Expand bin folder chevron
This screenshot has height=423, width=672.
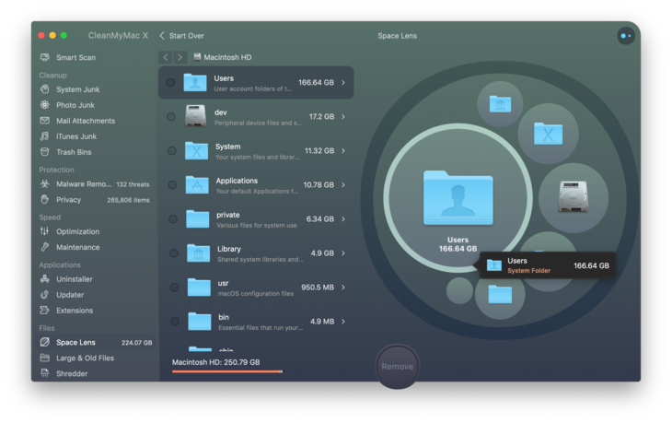tap(343, 322)
